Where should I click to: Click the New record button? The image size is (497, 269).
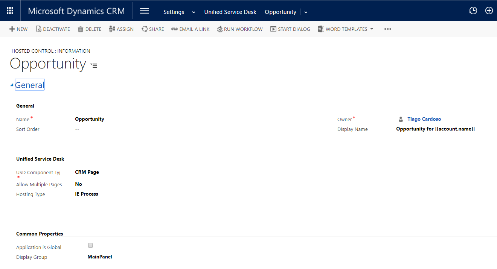point(18,29)
